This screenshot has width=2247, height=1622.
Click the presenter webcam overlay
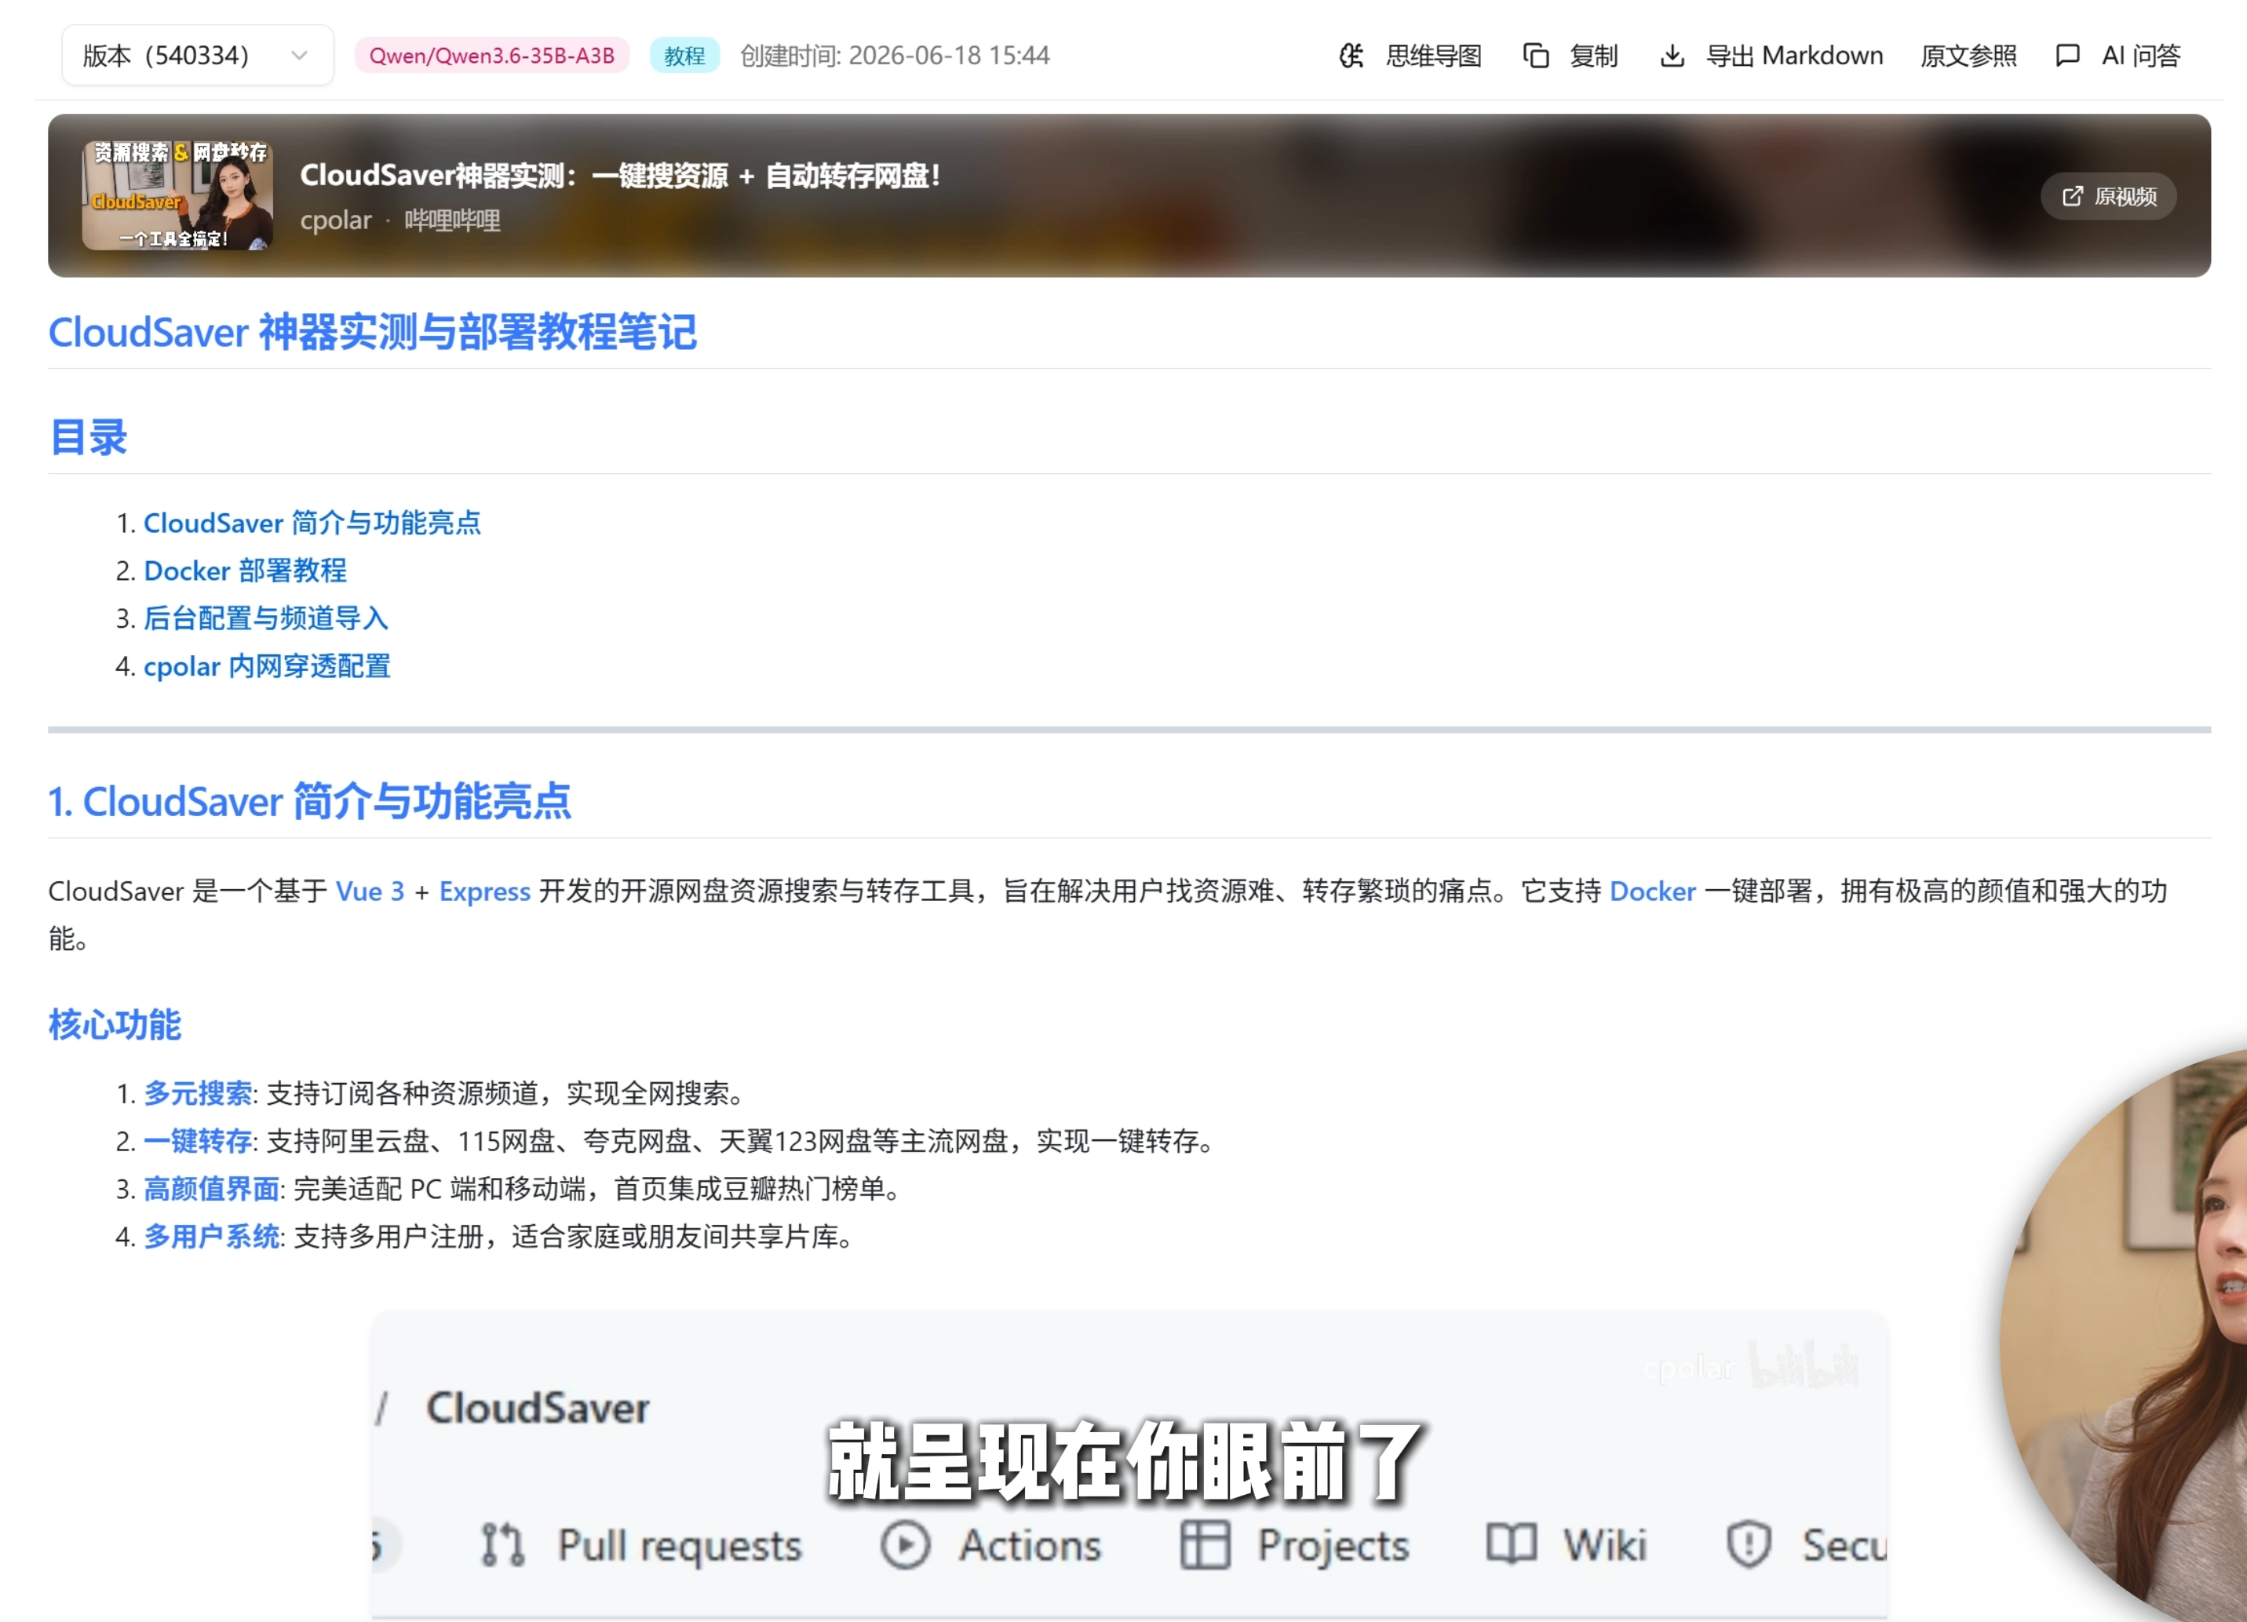coord(2122,1335)
